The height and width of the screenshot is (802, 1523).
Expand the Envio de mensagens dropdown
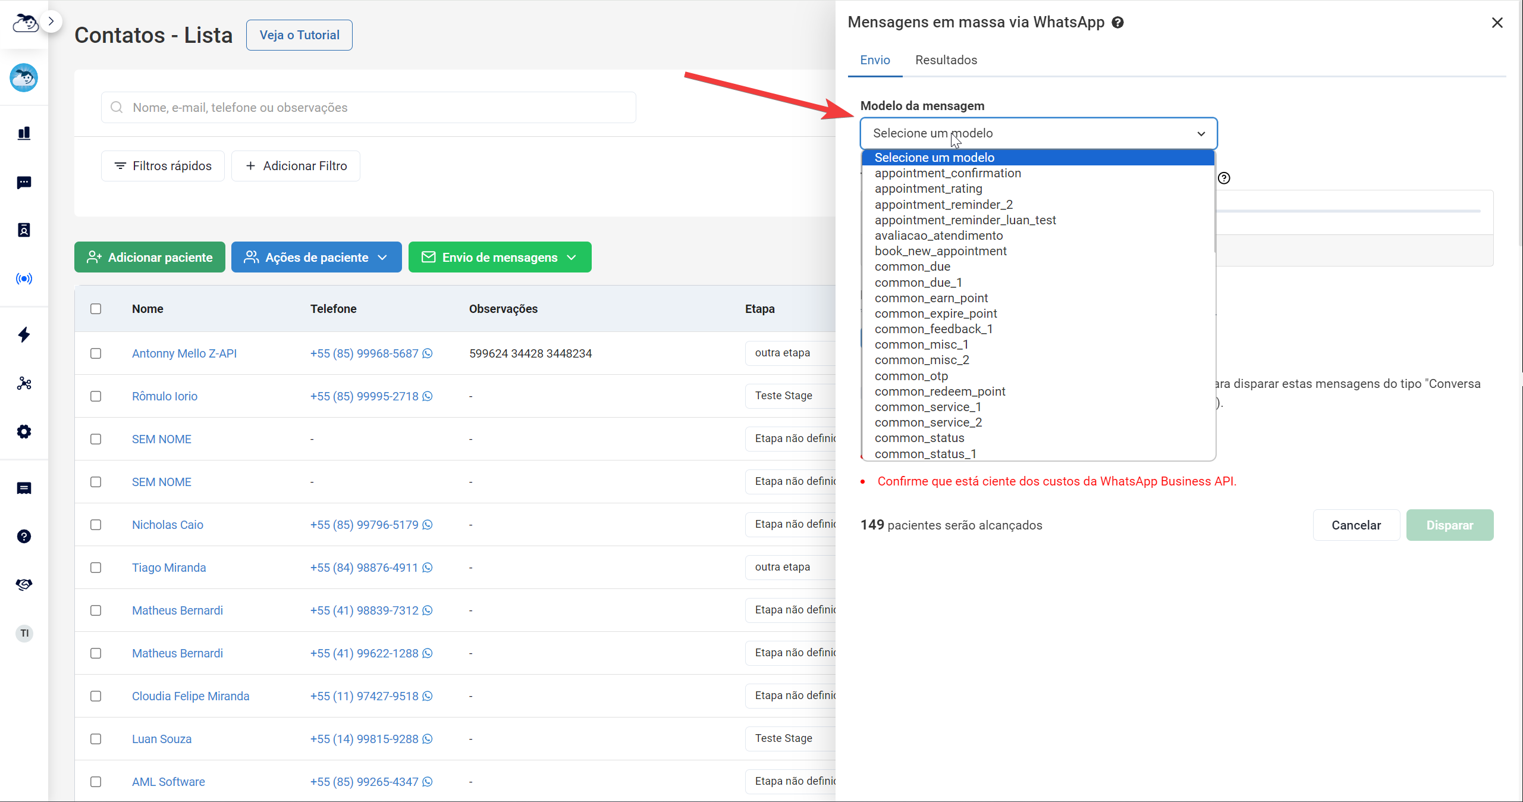pos(500,257)
